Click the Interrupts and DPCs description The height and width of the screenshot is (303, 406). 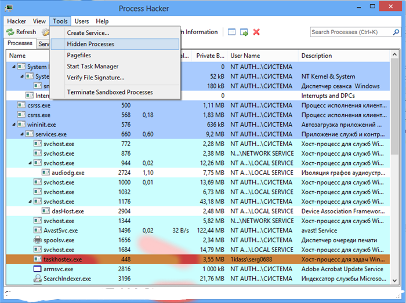pos(328,96)
